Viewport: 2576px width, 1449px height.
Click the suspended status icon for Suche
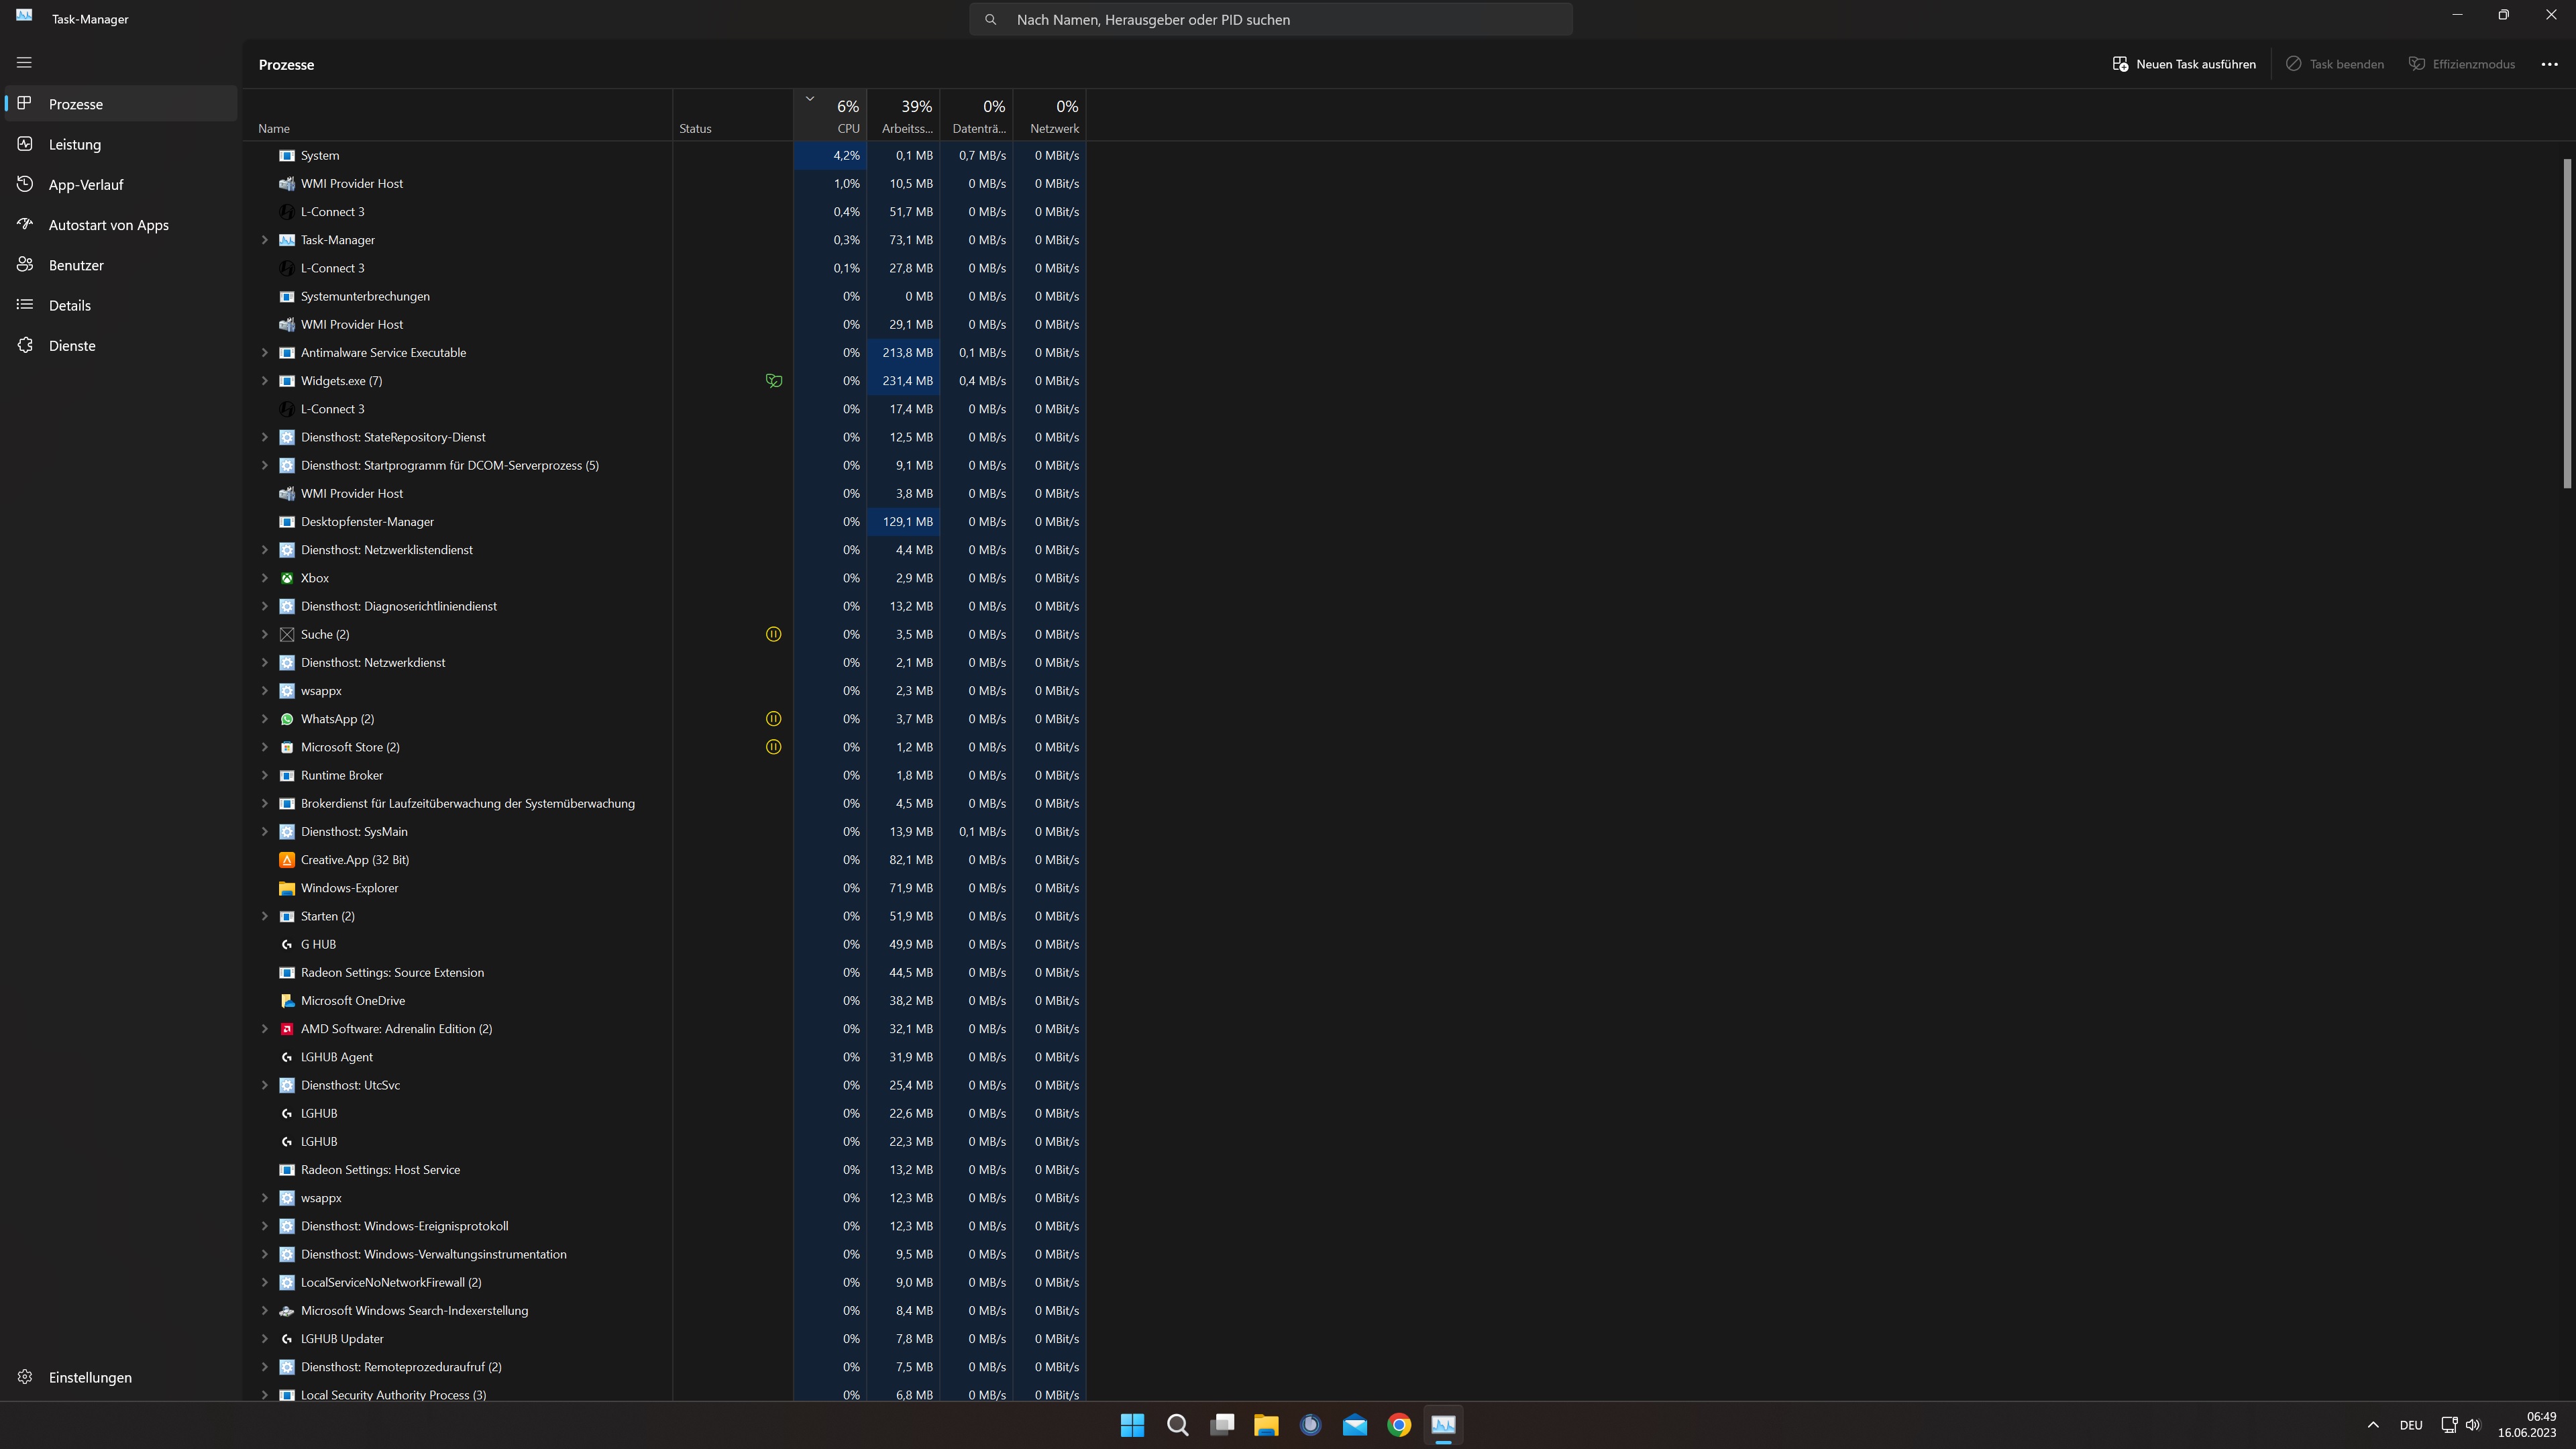coord(773,634)
